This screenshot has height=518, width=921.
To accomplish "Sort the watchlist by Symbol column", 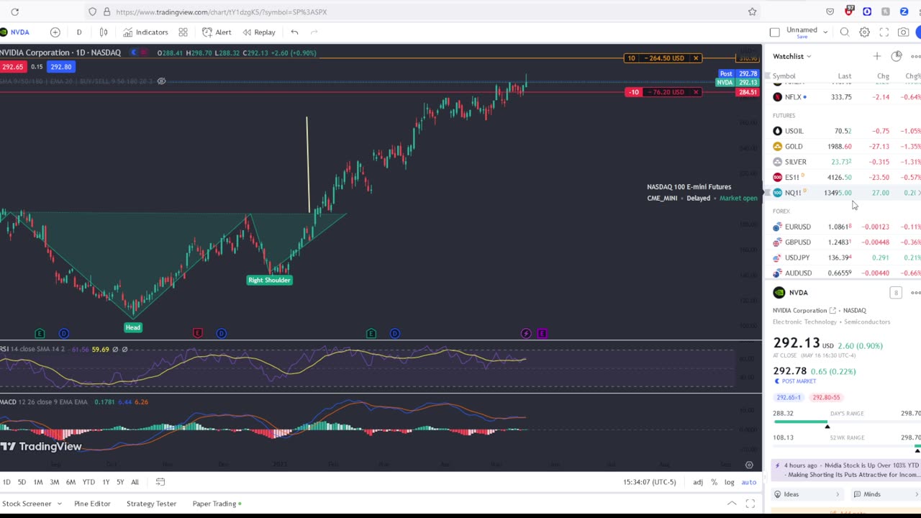I will [784, 76].
